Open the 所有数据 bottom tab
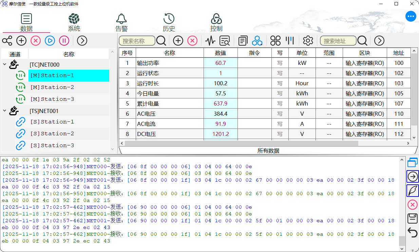This screenshot has height=252, width=419. [268, 151]
